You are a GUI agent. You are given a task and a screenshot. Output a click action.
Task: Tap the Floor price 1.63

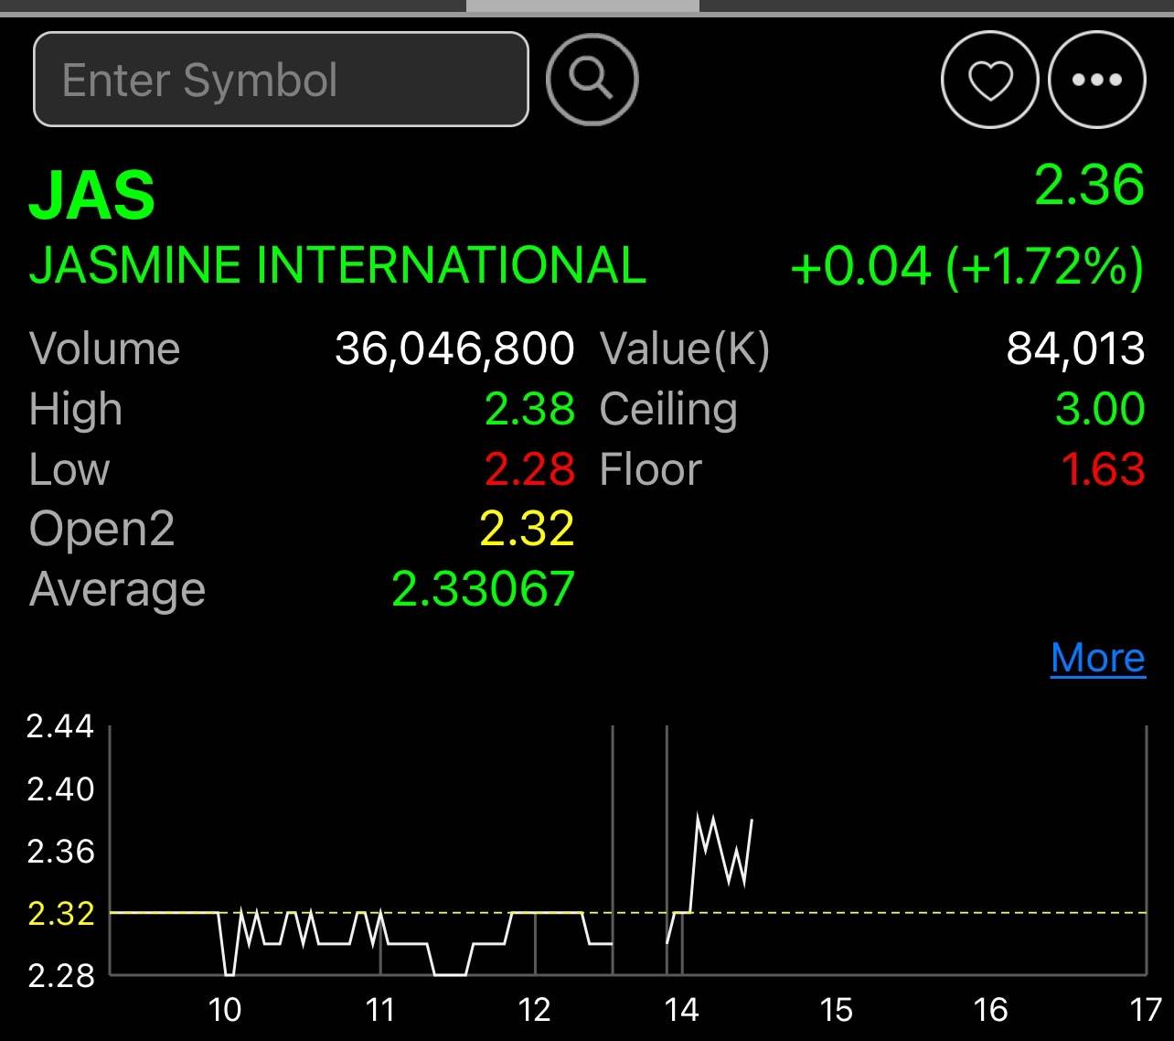click(x=1103, y=469)
